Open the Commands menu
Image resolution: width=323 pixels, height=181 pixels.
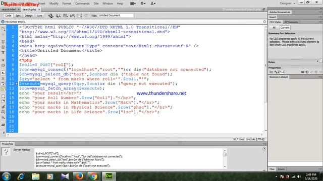point(82,4)
